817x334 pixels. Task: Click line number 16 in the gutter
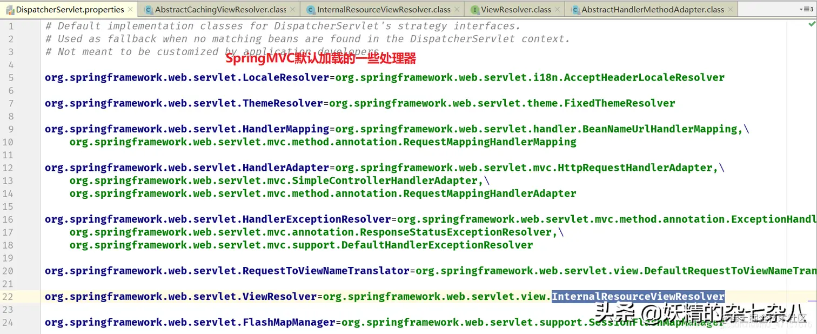8,219
